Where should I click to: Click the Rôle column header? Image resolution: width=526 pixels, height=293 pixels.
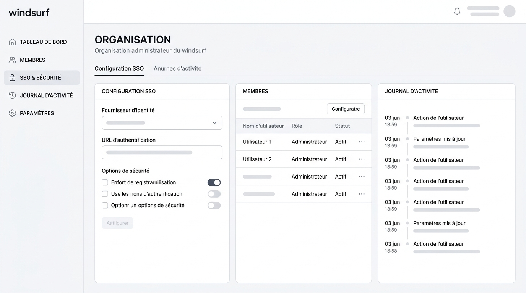tap(297, 126)
